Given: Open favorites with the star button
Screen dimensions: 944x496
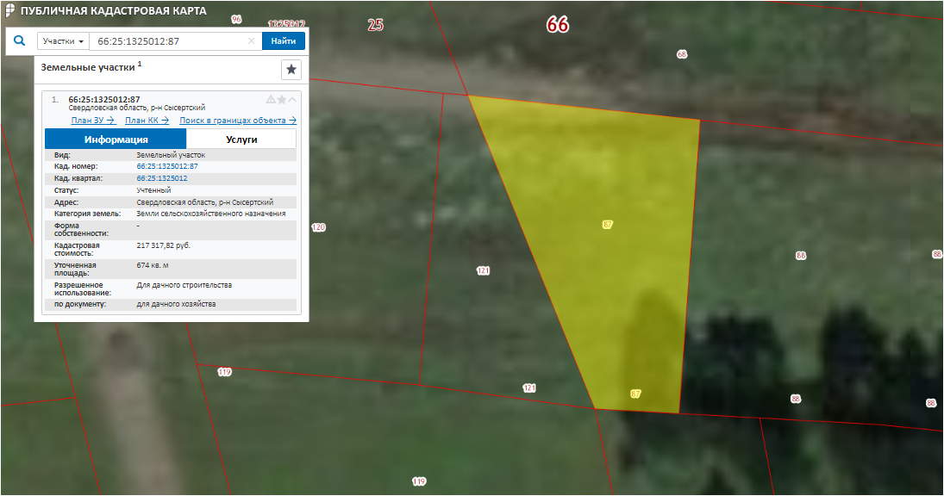Looking at the screenshot, I should [291, 70].
